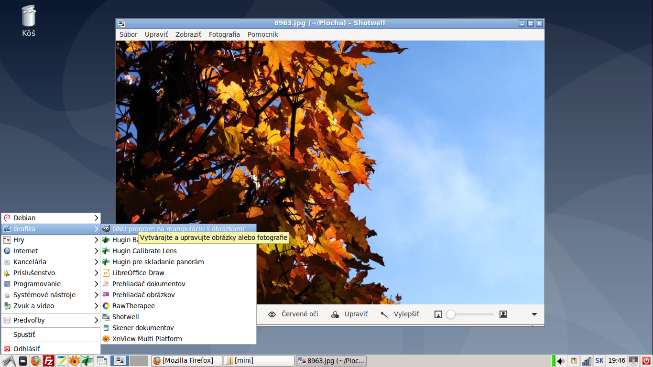The image size is (653, 367).
Task: Expand the Debian submenu arrow
Action: [96, 218]
